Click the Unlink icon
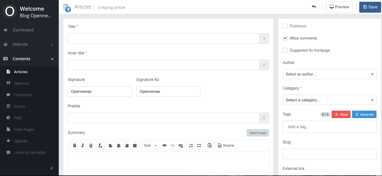The width and height of the screenshot is (382, 176). [x=173, y=145]
